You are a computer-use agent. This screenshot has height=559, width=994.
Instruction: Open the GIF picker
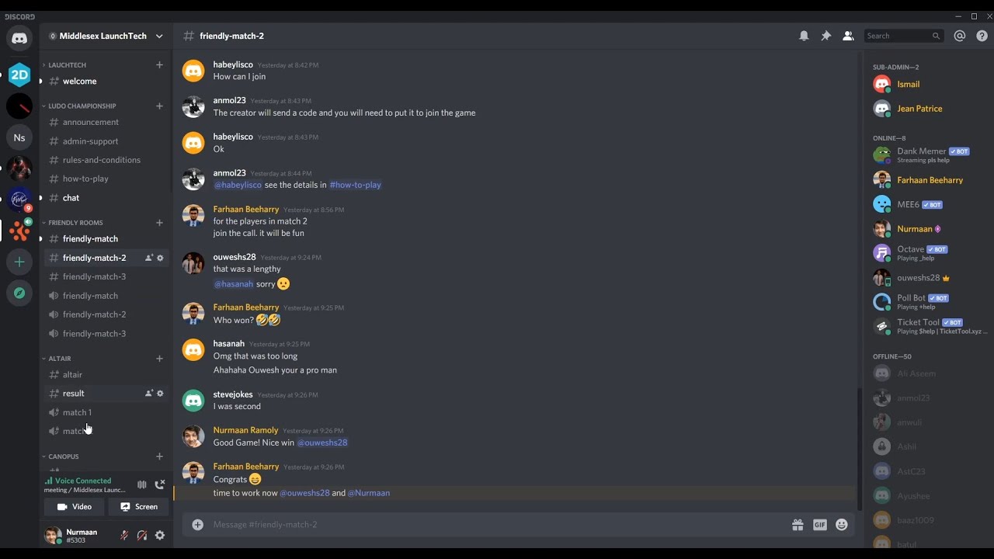[x=820, y=525]
